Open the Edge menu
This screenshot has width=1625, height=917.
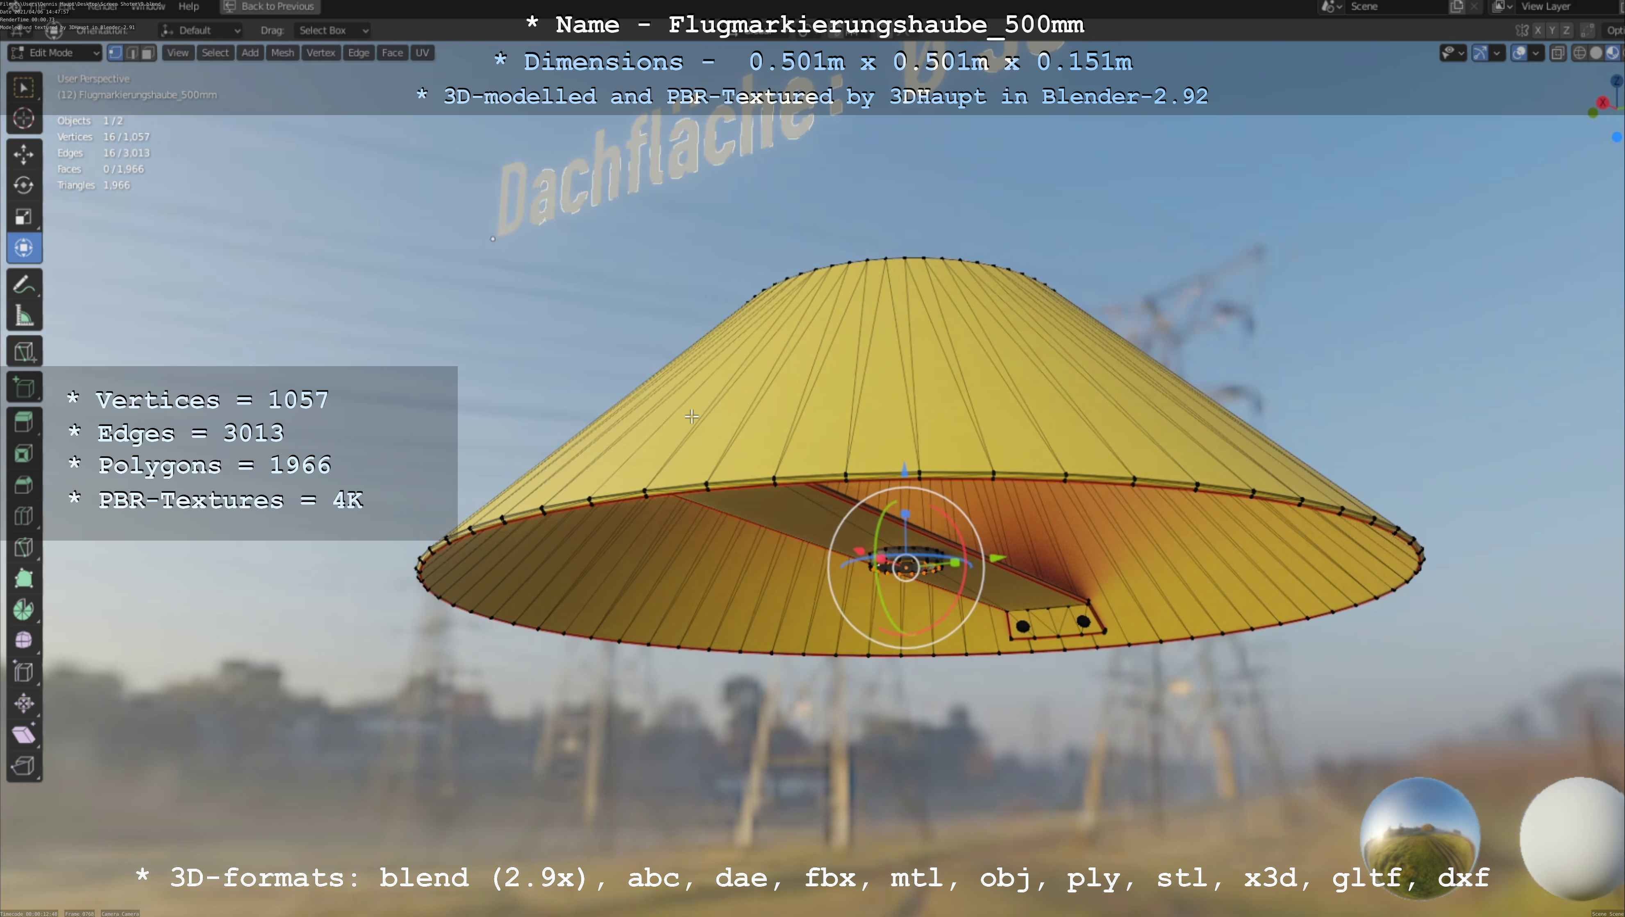[x=358, y=53]
